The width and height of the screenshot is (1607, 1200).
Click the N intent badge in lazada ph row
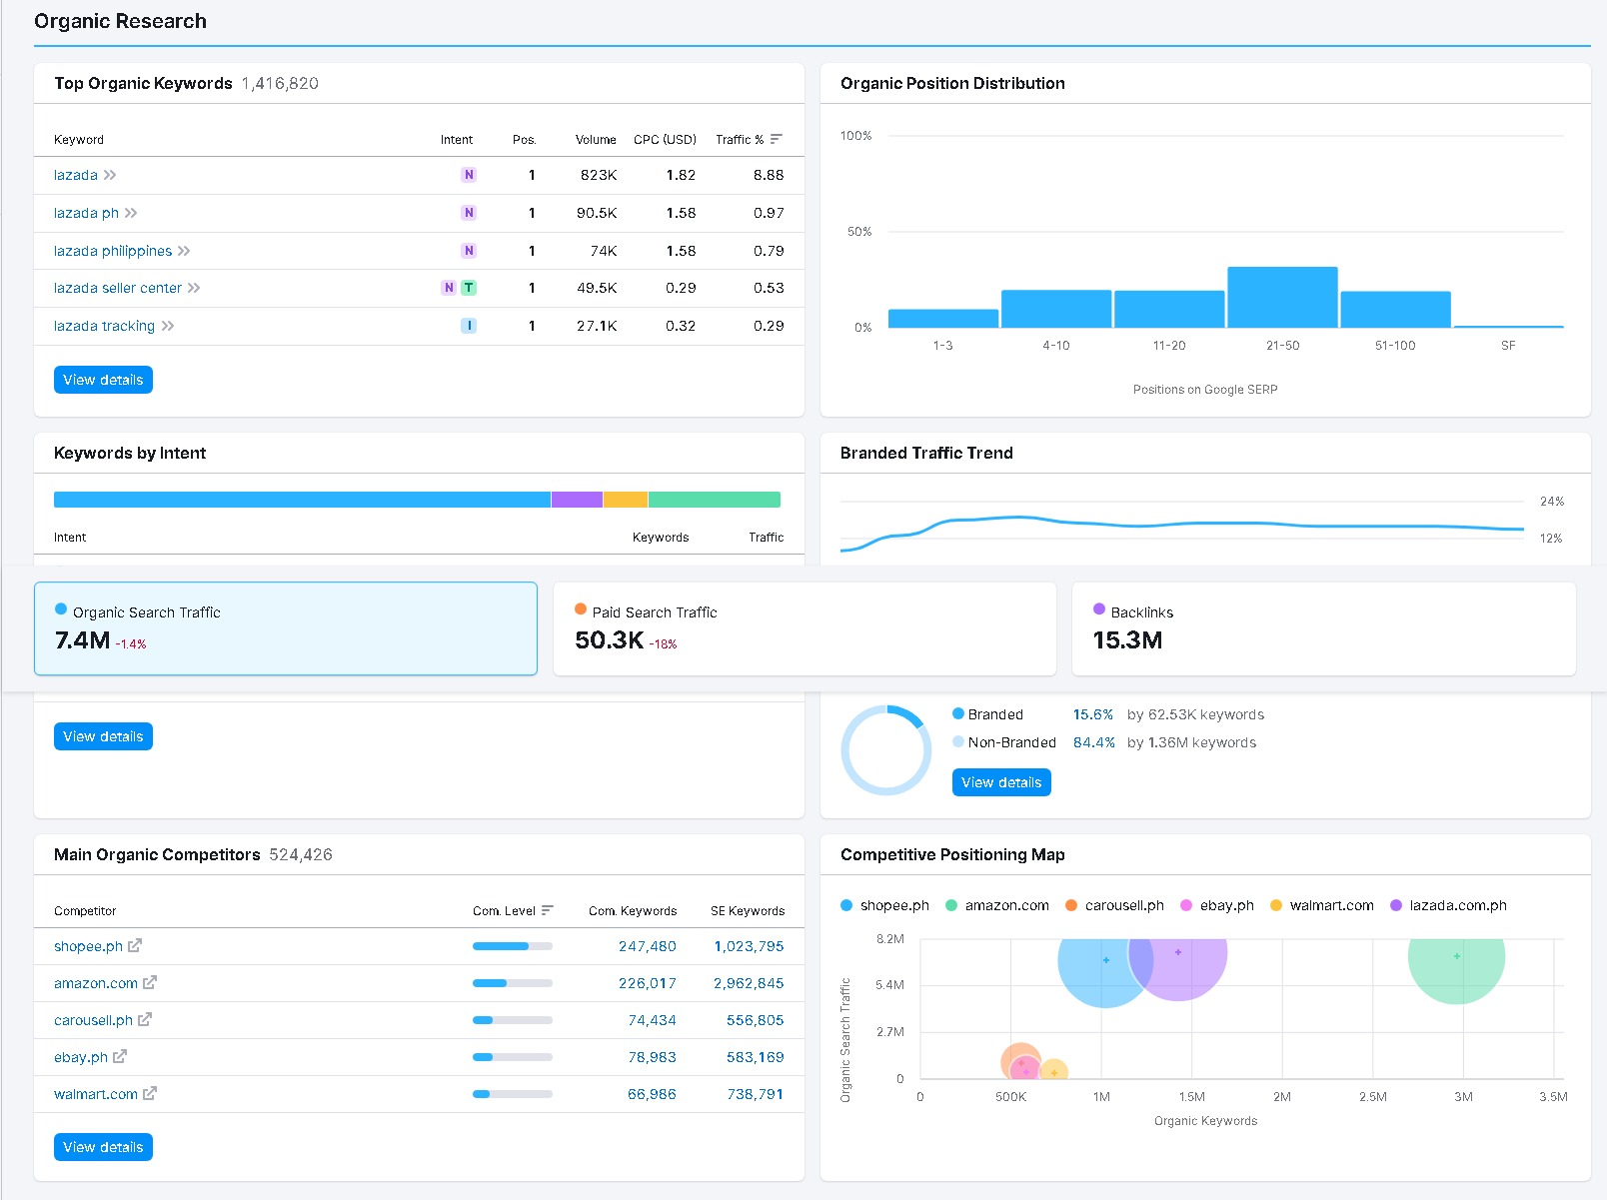tap(469, 213)
